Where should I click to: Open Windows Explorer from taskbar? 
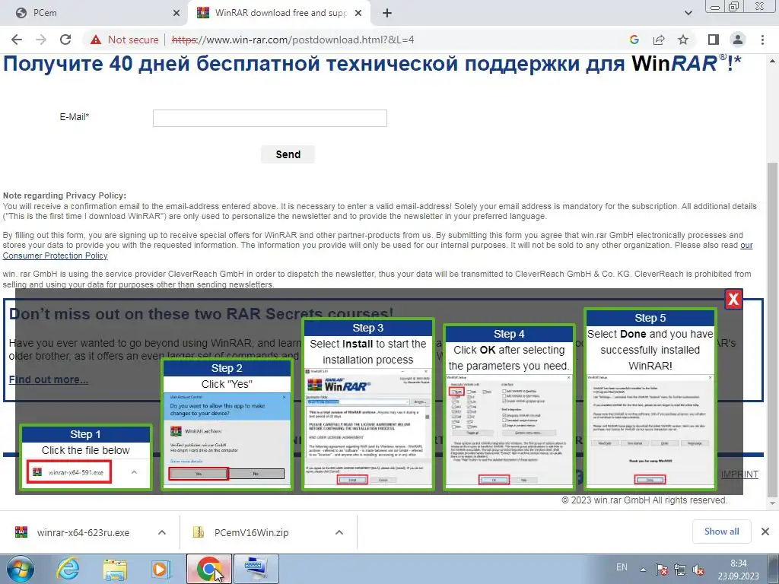[x=115, y=569]
